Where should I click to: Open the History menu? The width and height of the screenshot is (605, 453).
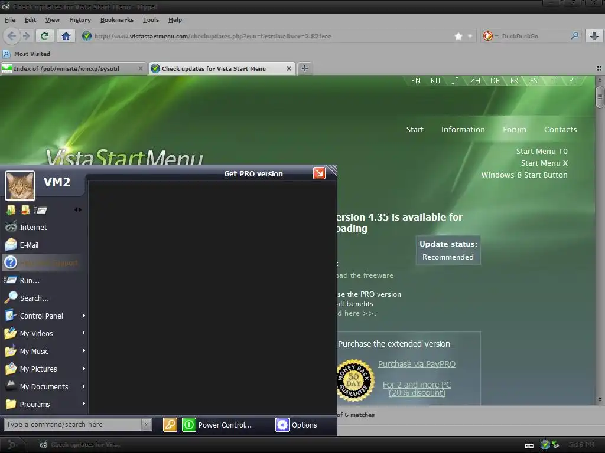(x=80, y=20)
